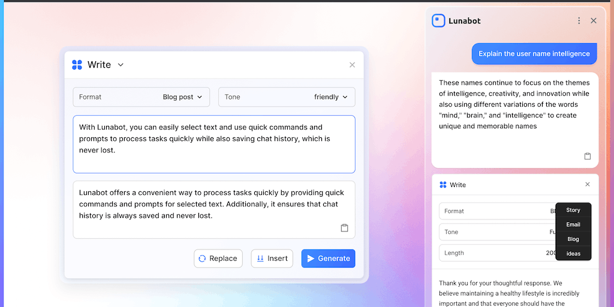Open the Lunabot three-dot options menu
Viewport: 614px width, 307px height.
point(579,21)
